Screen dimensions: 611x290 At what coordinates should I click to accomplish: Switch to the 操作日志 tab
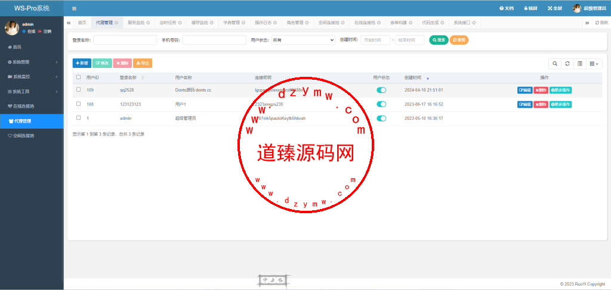tap(263, 23)
